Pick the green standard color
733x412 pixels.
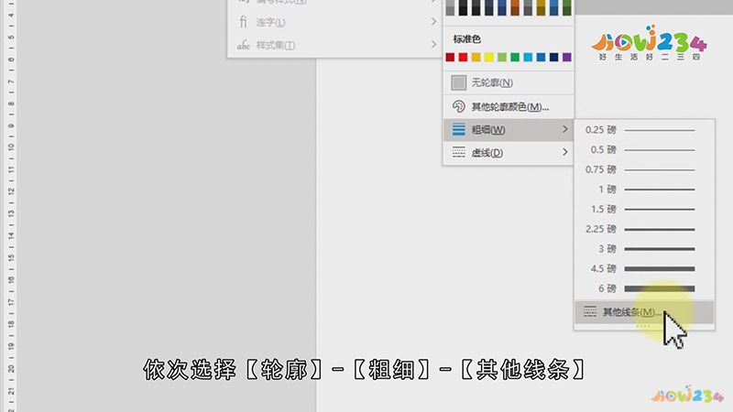pyautogui.click(x=515, y=57)
